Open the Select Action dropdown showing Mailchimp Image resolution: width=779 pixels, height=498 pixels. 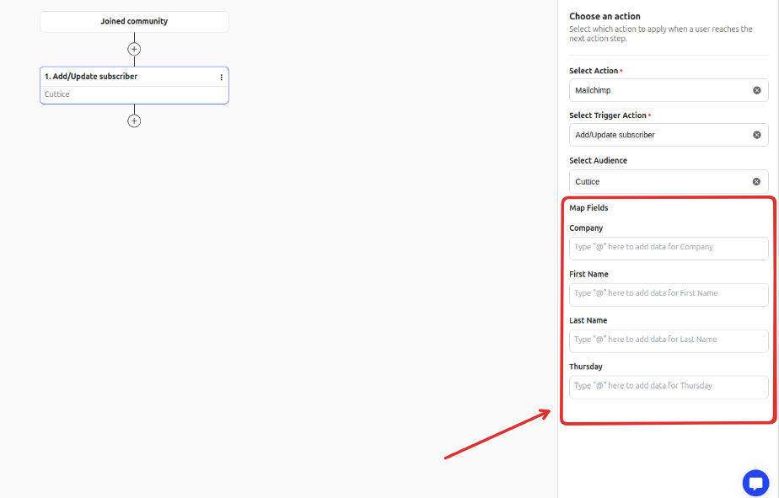click(x=658, y=90)
